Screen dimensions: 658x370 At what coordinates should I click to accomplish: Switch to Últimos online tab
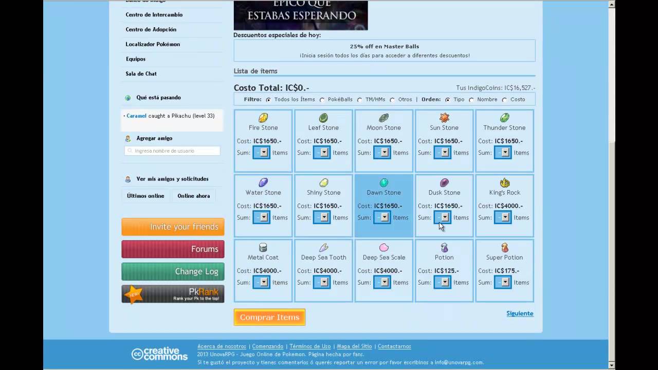click(x=145, y=196)
